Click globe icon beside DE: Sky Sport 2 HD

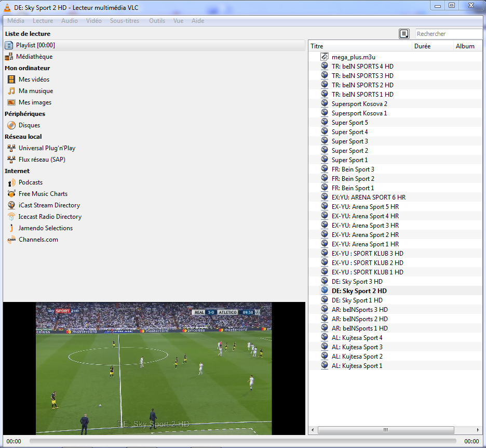pyautogui.click(x=325, y=291)
